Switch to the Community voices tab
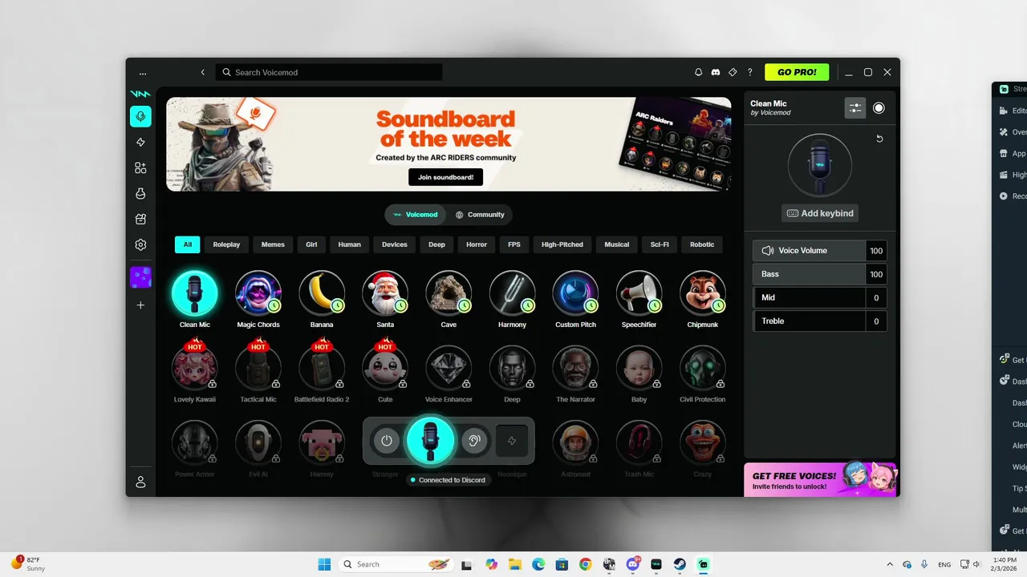1027x577 pixels. (480, 215)
